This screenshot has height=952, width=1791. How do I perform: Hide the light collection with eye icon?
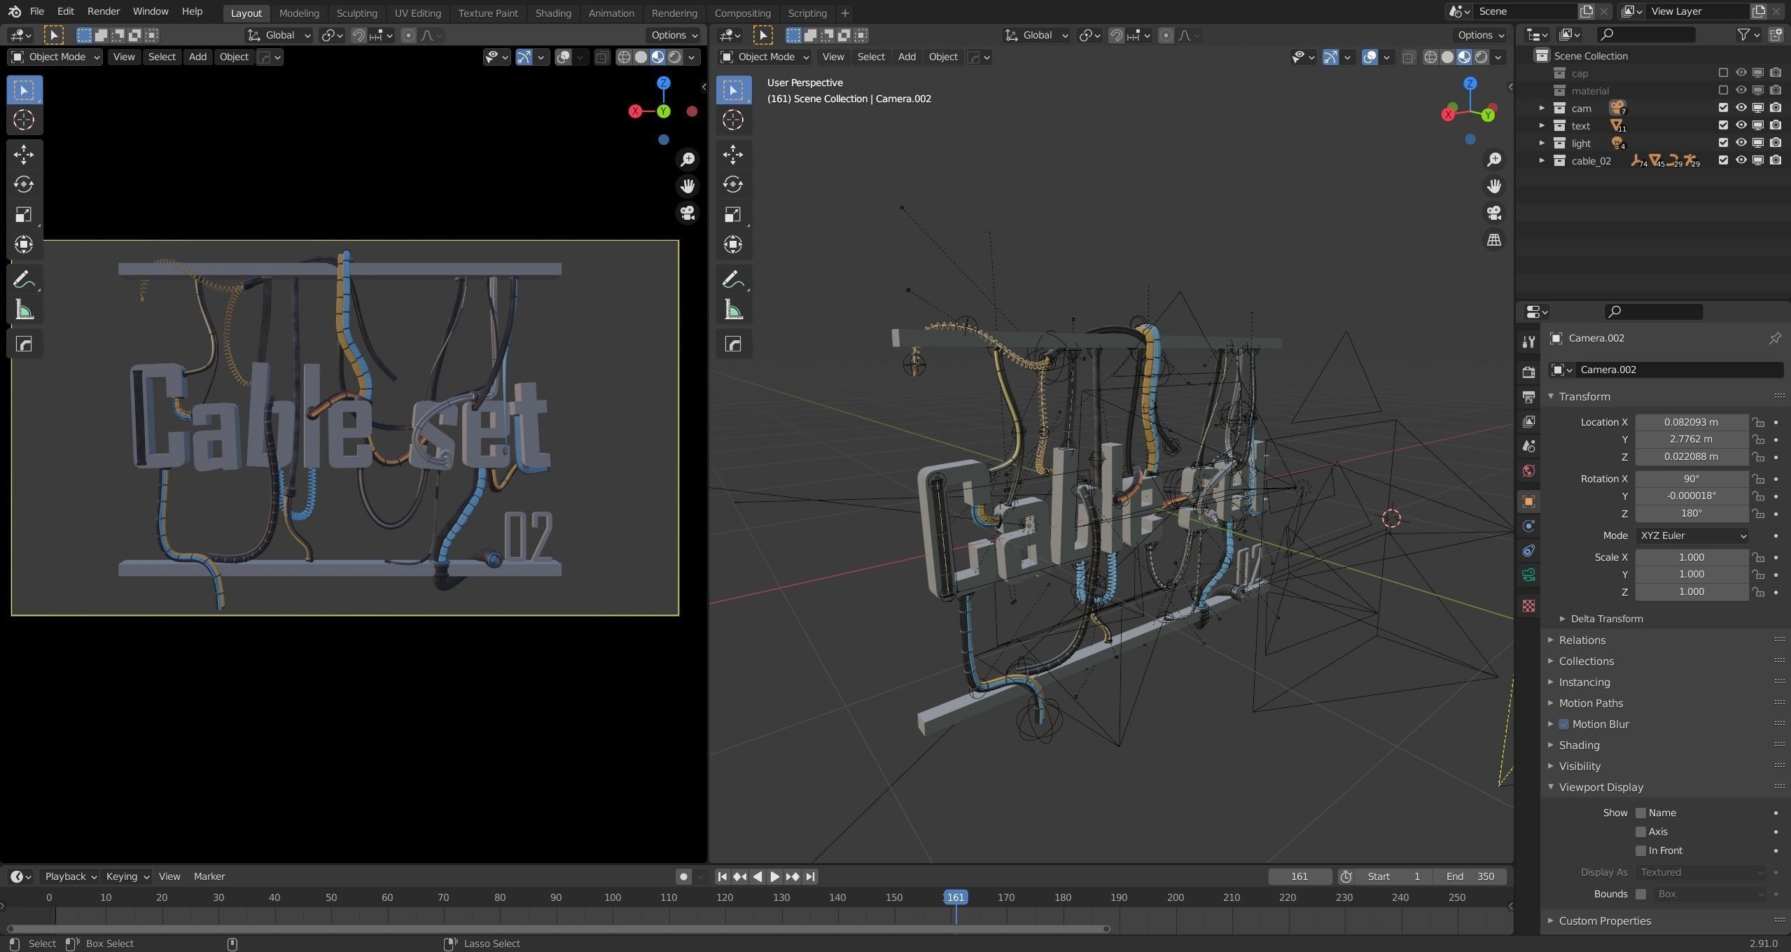[1741, 143]
